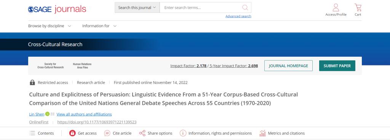390x140 pixels.
Task: Open the Advanced search link
Action: (238, 16)
